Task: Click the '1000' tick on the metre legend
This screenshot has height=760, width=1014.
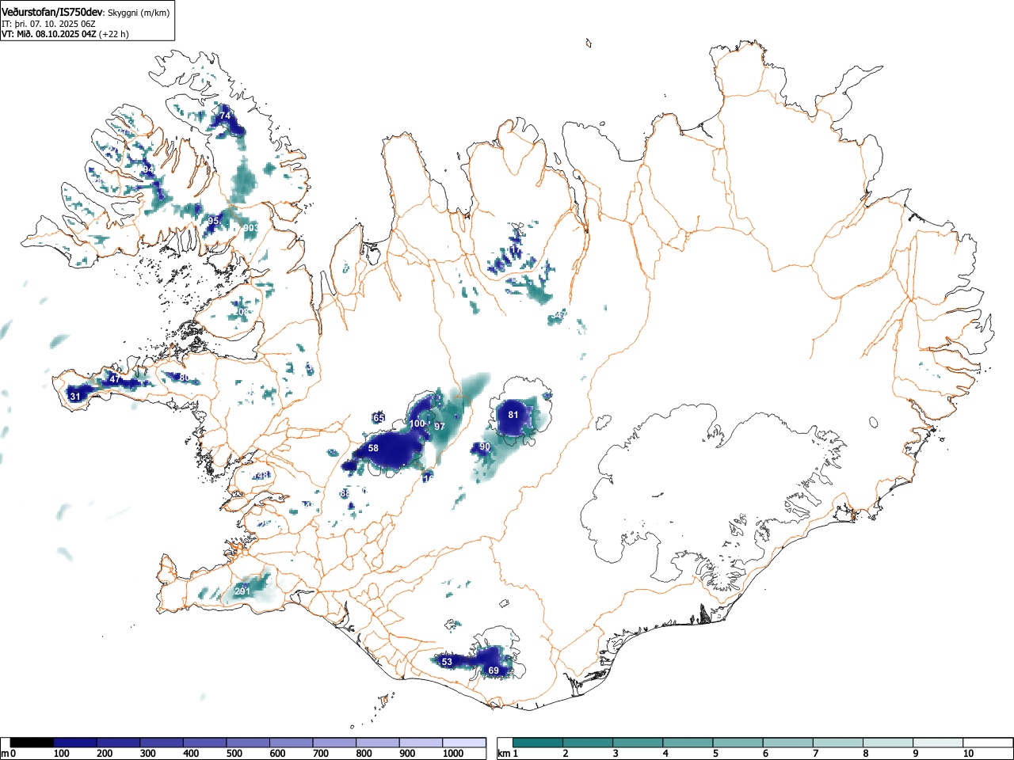Action: pos(452,754)
